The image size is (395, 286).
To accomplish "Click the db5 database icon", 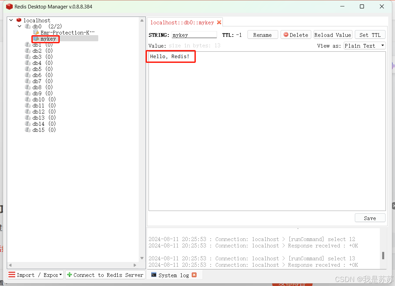I will 28,69.
